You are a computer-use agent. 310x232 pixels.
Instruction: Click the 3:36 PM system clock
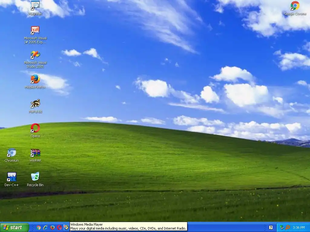[299, 228]
